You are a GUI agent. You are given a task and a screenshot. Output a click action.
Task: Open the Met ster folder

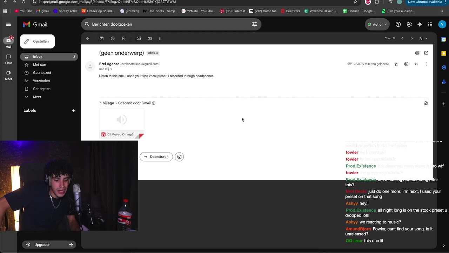tap(49, 65)
